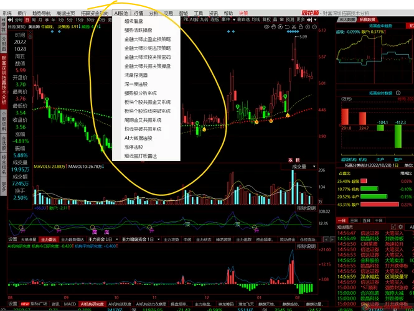Open 自选股 tab in left sidebar
Image resolution: width=414 pixels, height=311 pixels.
[4, 144]
